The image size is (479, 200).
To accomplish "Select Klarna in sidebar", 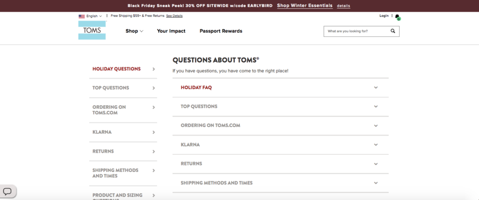I will tap(102, 132).
